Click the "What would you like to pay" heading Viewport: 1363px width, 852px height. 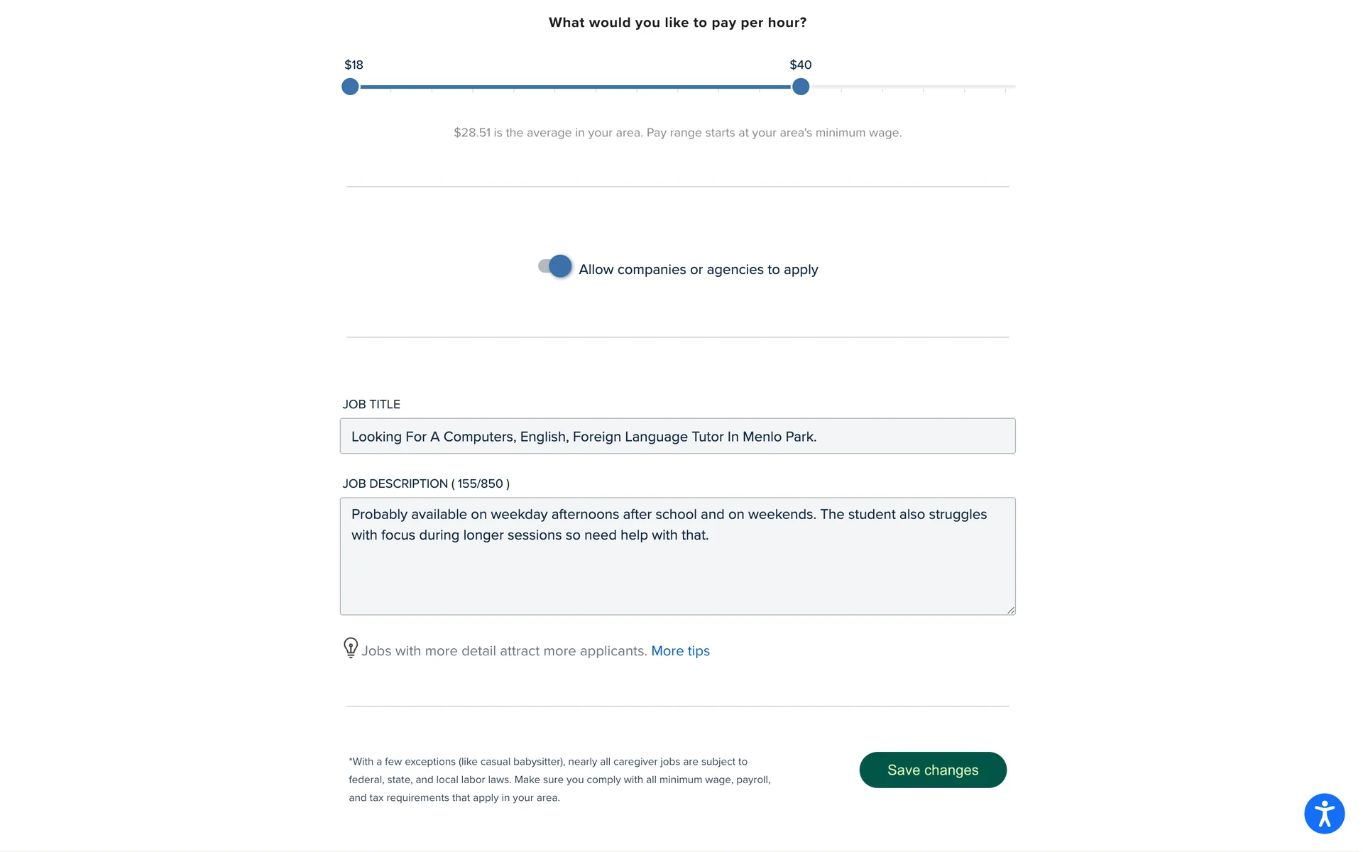pyautogui.click(x=677, y=23)
